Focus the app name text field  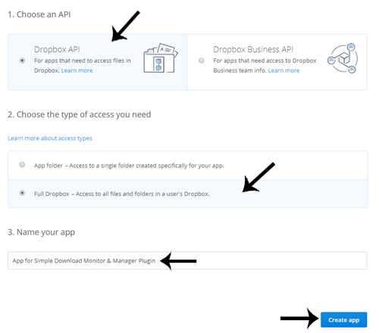[187, 260]
